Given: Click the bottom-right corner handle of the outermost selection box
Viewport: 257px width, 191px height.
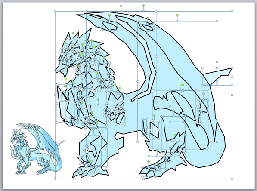Looking at the screenshot, I should (232, 179).
